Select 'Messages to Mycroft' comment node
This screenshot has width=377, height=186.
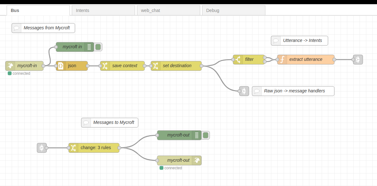(x=110, y=123)
